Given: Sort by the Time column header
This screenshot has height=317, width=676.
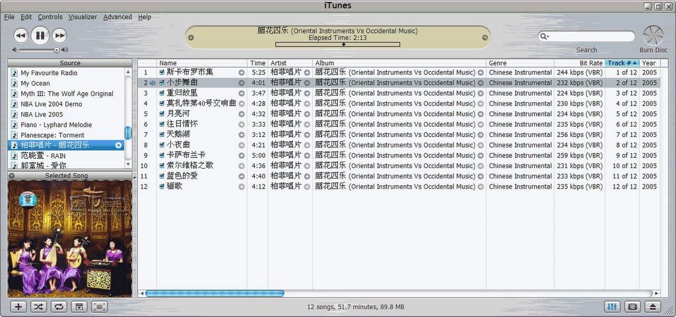Looking at the screenshot, I should pos(258,63).
